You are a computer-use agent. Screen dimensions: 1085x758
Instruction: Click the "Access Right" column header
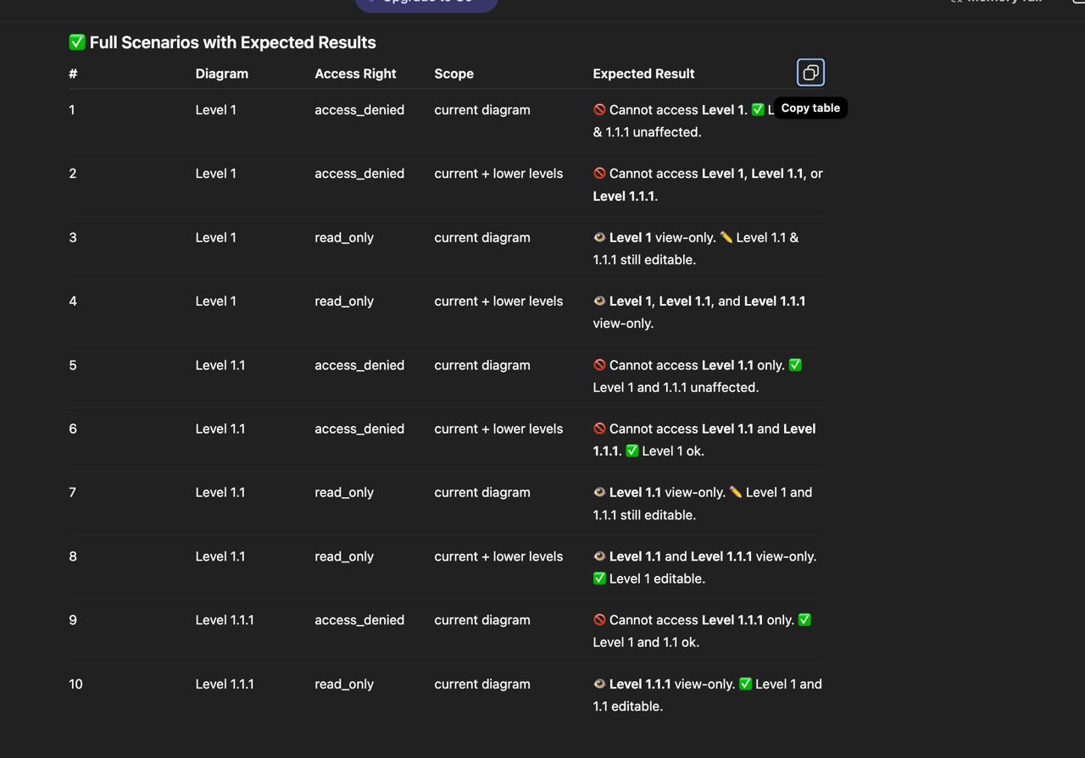click(355, 74)
